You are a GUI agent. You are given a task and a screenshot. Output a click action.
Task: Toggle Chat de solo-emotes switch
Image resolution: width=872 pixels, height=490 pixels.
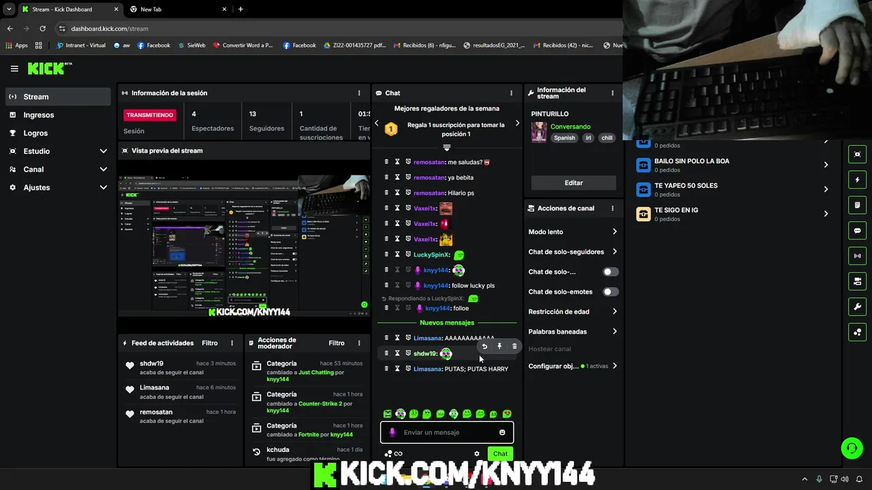click(x=610, y=292)
